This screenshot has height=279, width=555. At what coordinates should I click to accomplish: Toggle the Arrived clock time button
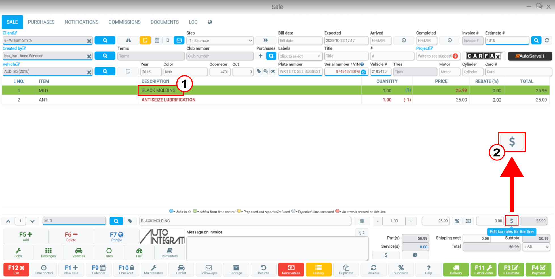pyautogui.click(x=404, y=40)
